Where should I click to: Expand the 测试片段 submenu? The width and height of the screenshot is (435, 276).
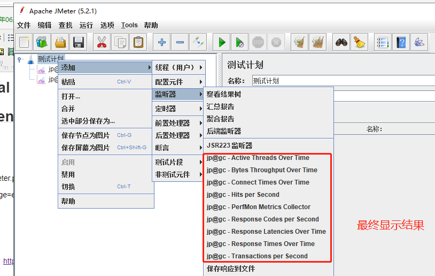pos(178,162)
